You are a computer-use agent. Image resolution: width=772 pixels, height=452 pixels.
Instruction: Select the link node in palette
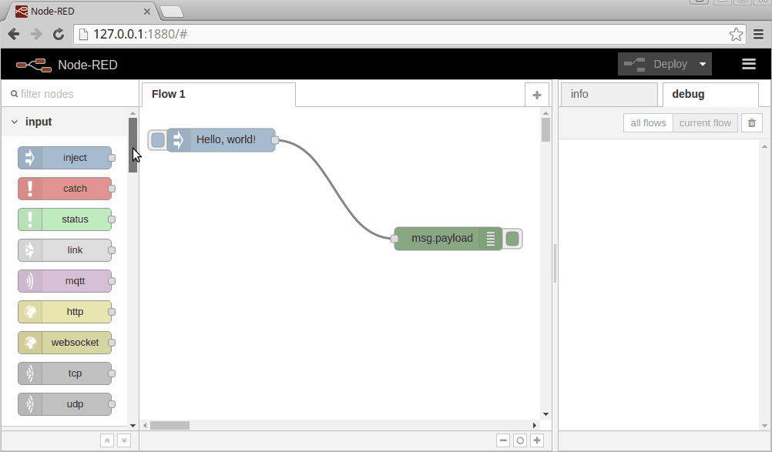pyautogui.click(x=65, y=250)
